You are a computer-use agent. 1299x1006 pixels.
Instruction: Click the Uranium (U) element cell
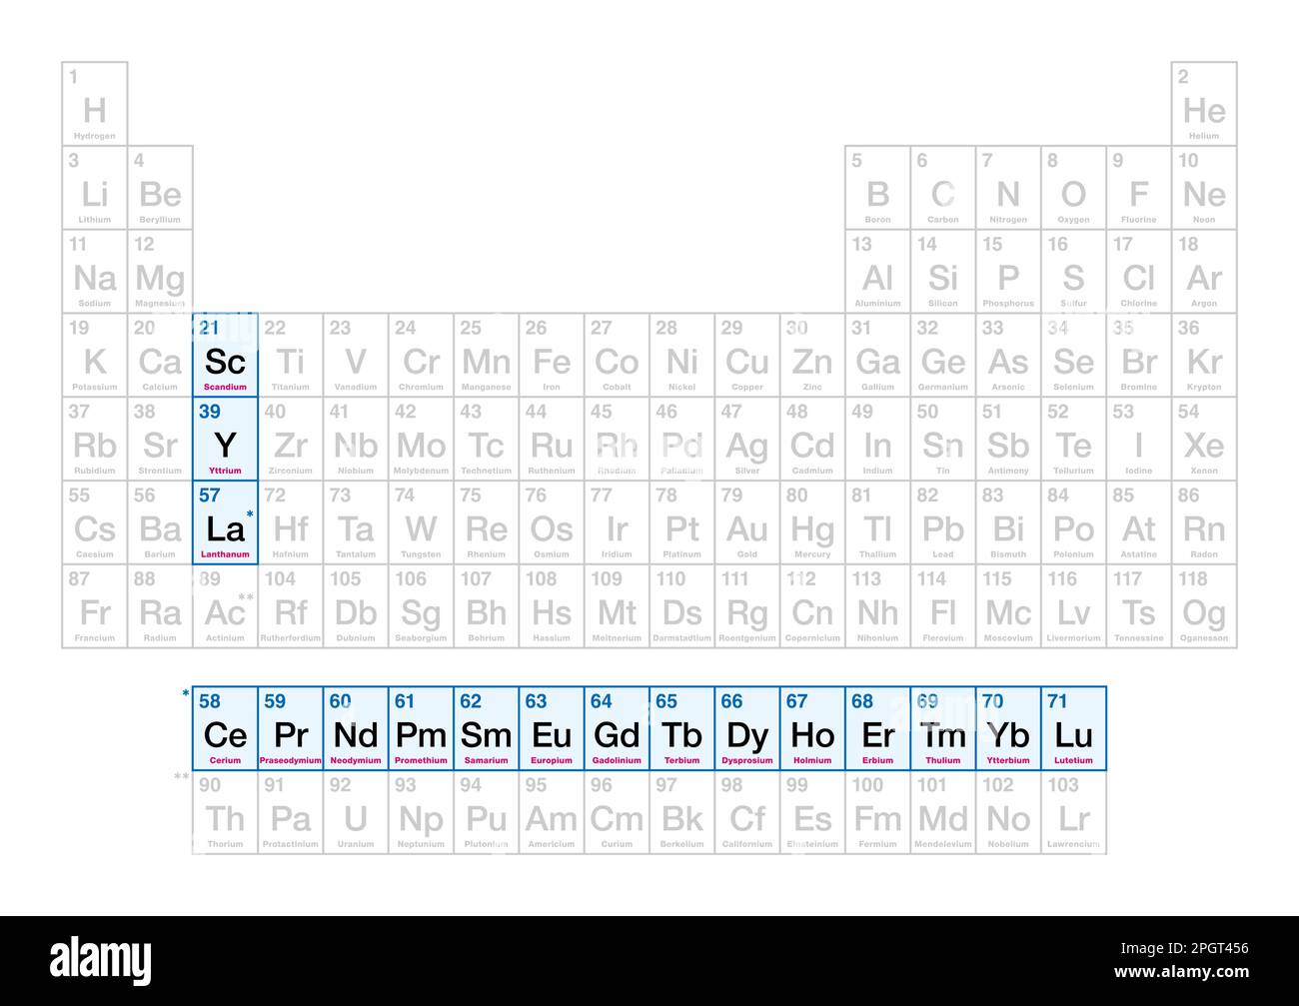tap(356, 813)
